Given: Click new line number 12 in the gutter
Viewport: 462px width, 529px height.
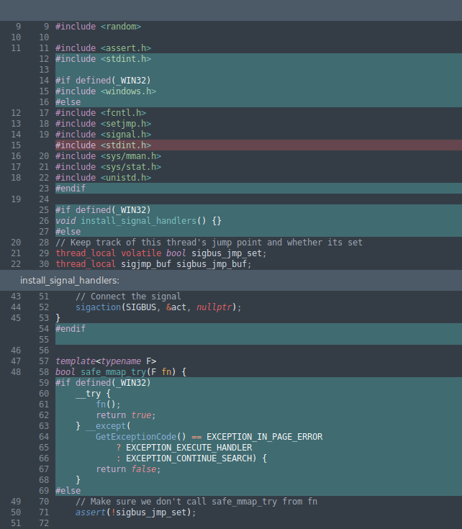Looking at the screenshot, I should point(44,59).
